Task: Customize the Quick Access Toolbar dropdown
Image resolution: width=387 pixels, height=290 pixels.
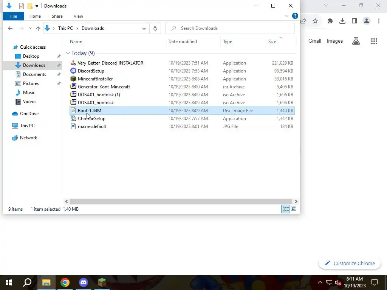Action: pos(37,6)
